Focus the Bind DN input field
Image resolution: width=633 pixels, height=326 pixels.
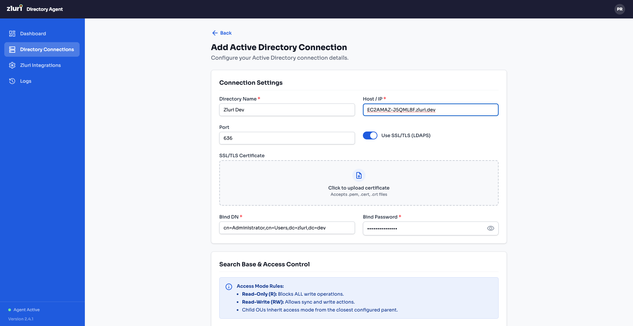[287, 228]
